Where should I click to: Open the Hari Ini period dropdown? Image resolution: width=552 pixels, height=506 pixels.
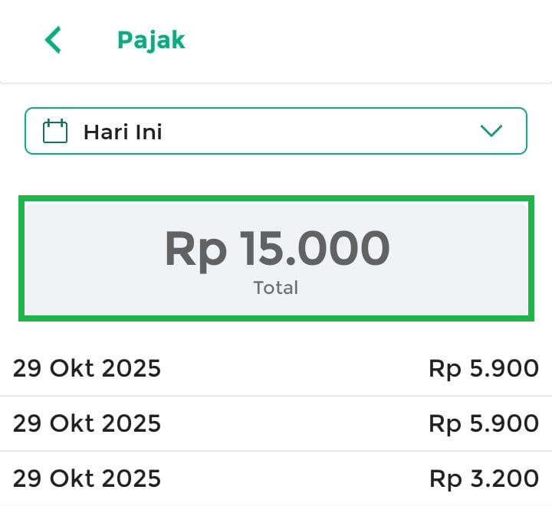(x=276, y=131)
